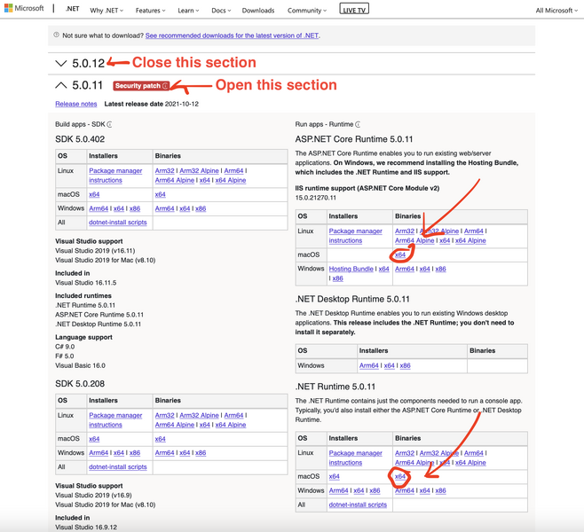Download SDK 5.0.402 Windows Arm64 installer
584x532 pixels.
99,208
